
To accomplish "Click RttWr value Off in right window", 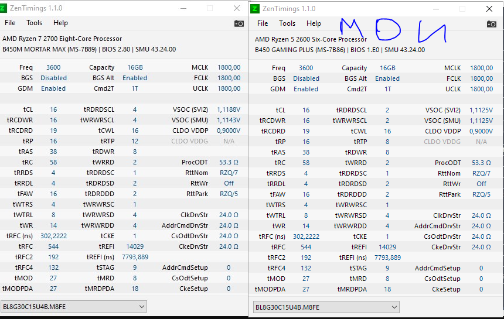I will (482, 184).
